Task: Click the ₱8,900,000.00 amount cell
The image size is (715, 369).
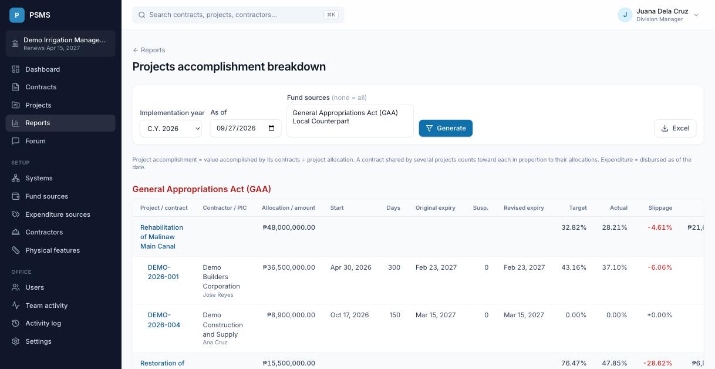Action: (x=291, y=315)
